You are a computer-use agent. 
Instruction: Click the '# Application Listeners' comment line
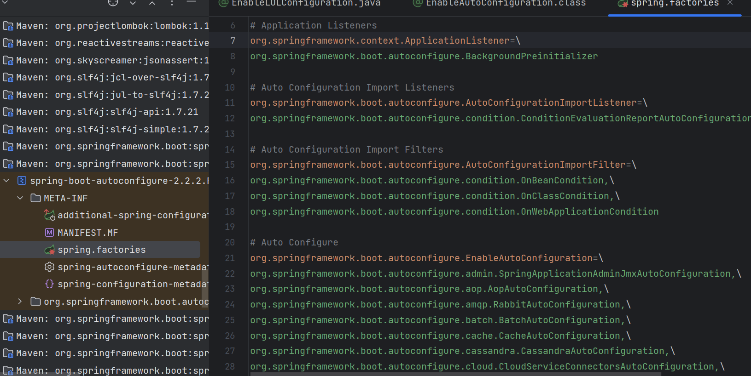(313, 25)
